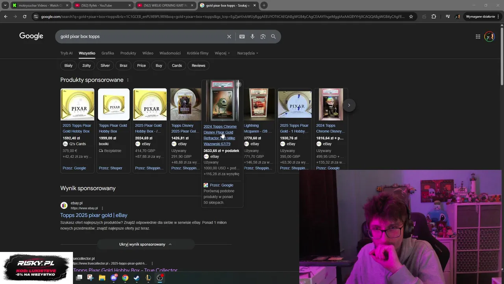Open the tab search dropdown arrow

[x=5, y=5]
